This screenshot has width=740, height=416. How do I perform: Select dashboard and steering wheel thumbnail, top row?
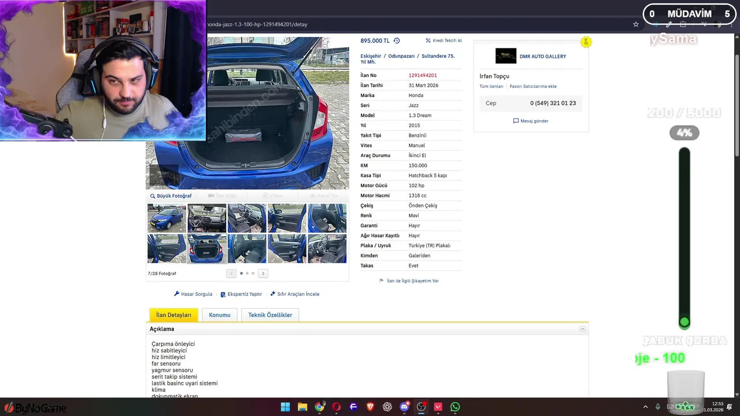[207, 218]
